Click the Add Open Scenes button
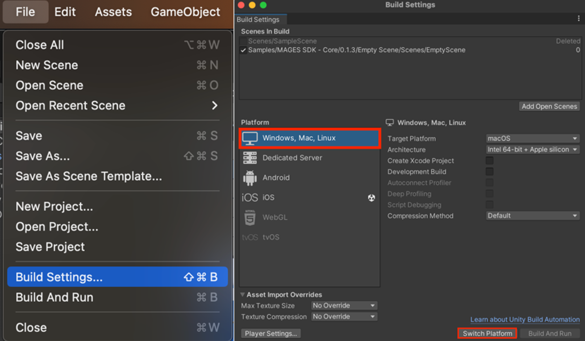 [x=549, y=106]
